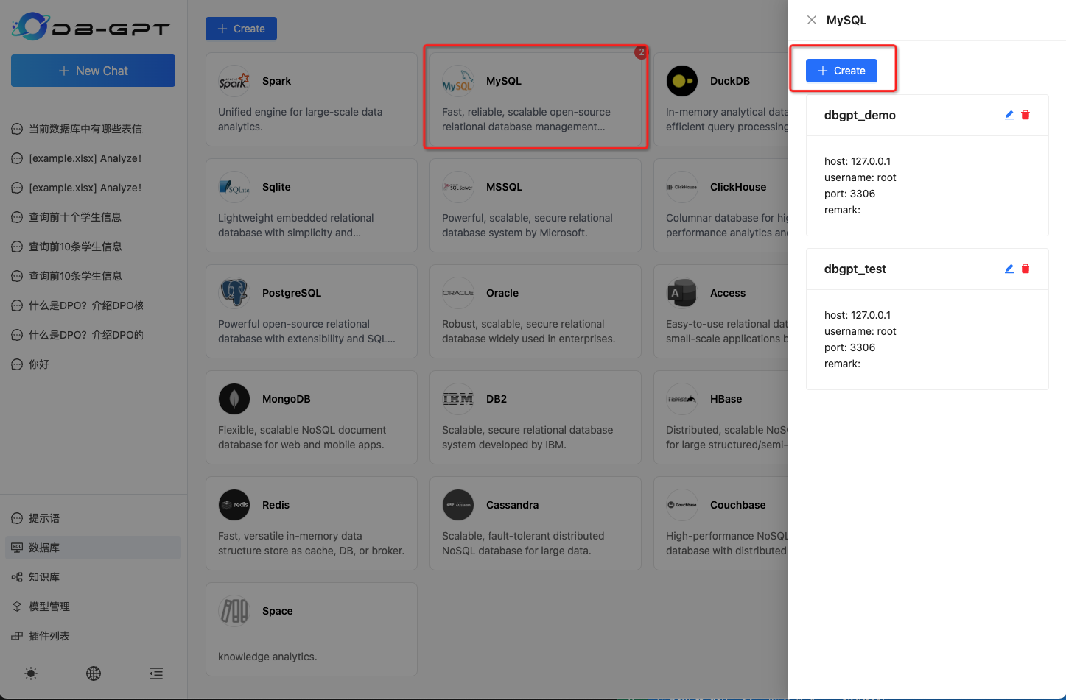
Task: Click the dbgpt_test connection title
Action: click(855, 269)
